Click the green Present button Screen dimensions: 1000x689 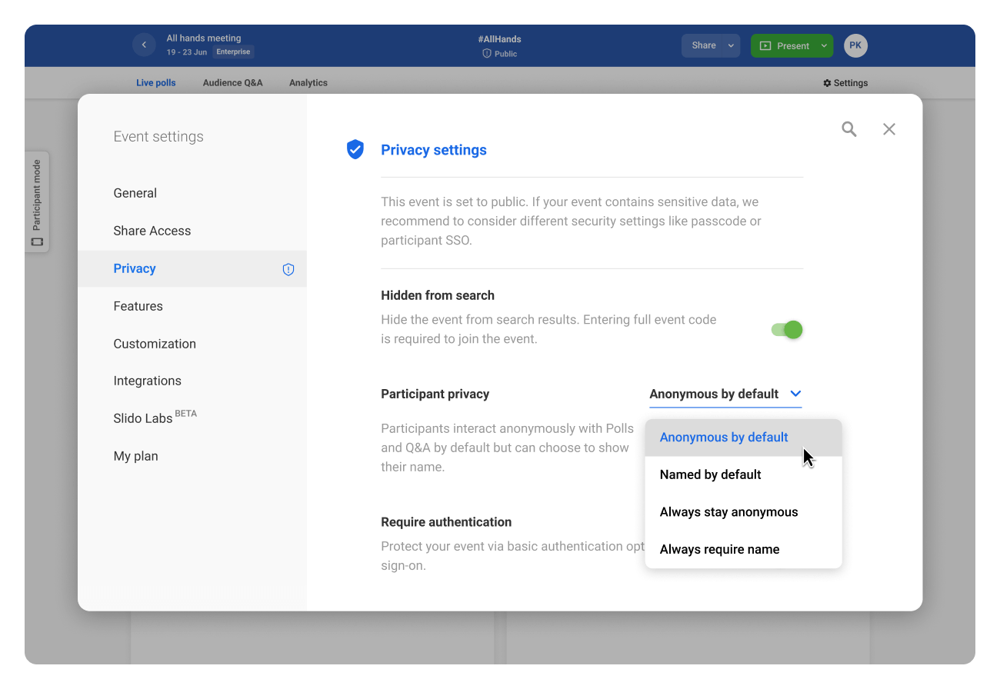[x=784, y=45]
